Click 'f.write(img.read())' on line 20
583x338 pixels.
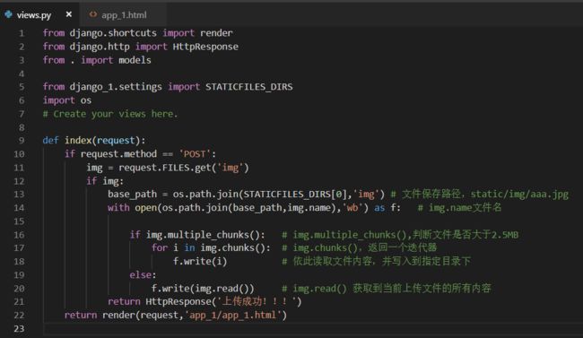point(203,288)
